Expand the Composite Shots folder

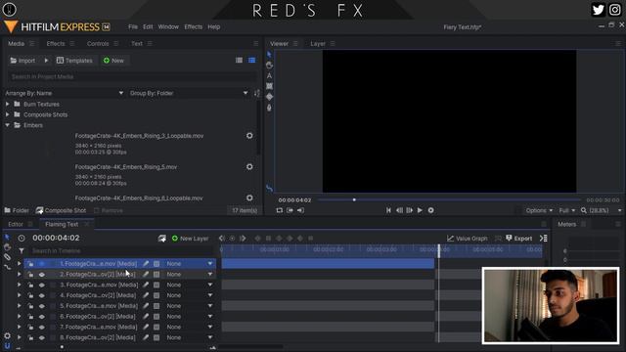click(7, 114)
